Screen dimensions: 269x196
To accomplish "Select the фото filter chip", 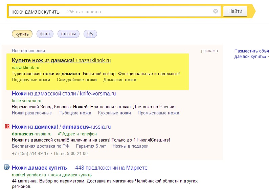I will click(45, 34).
